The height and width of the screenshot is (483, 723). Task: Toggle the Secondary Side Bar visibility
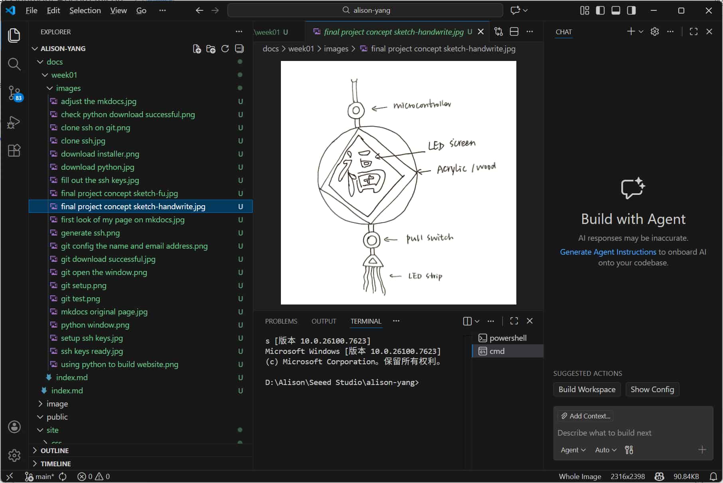631,10
